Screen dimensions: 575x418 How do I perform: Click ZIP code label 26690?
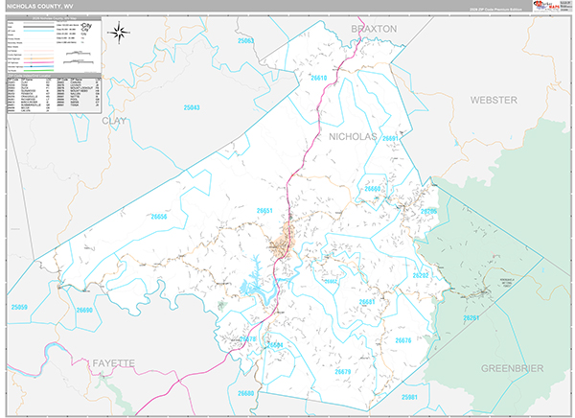click(84, 310)
